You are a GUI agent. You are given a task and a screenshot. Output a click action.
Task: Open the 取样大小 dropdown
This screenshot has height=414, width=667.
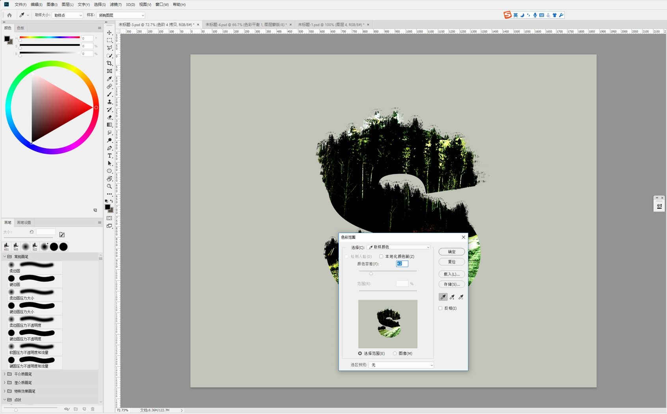coord(67,15)
